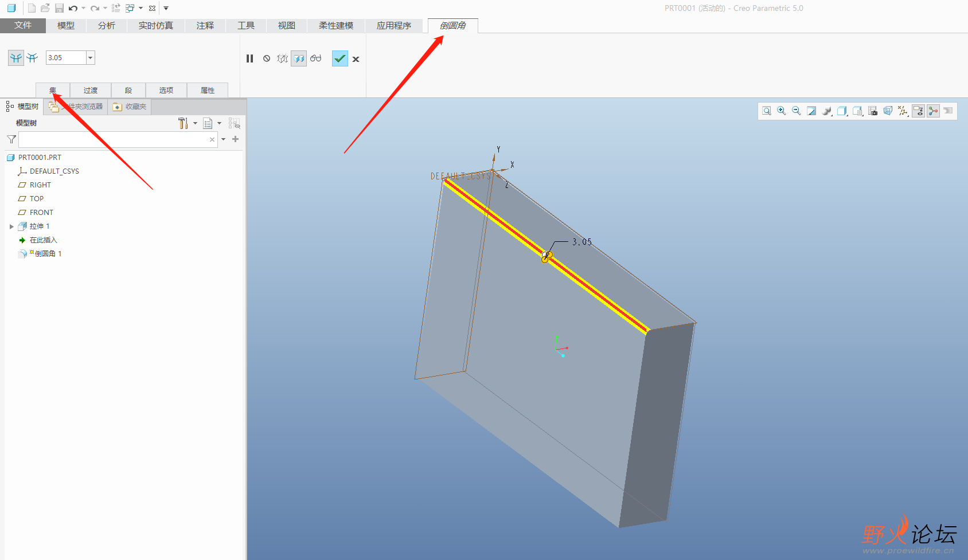Select the TOP datum plane
This screenshot has height=560, width=968.
pyautogui.click(x=37, y=199)
